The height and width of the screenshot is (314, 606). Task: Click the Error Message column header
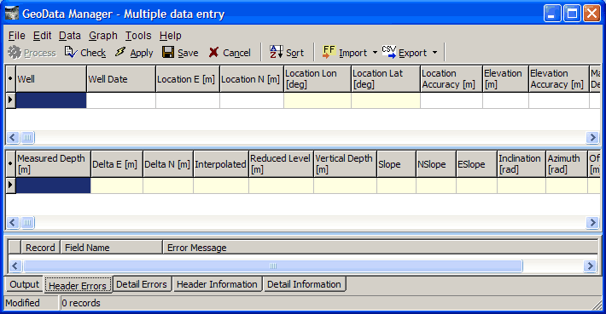[381, 248]
